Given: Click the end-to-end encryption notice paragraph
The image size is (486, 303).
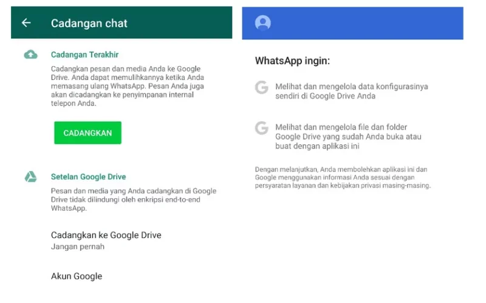Looking at the screenshot, I should click(x=134, y=199).
